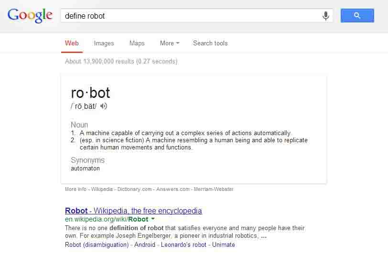
Task: Open the Dictionary.com source link
Action: point(134,189)
